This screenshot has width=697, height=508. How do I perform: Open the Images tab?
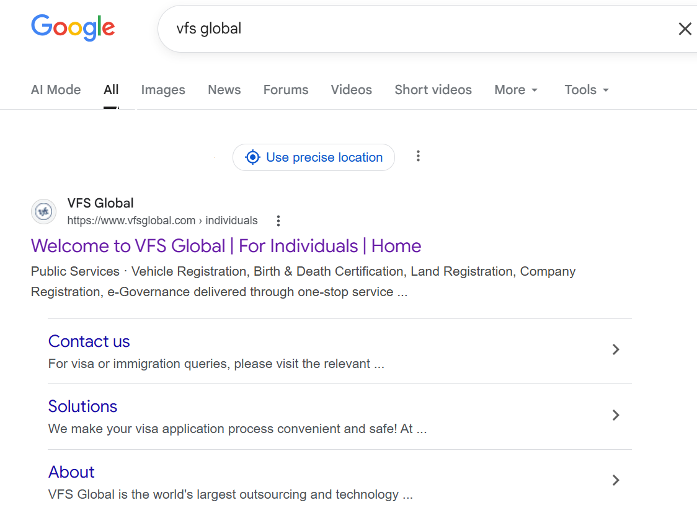pos(163,90)
